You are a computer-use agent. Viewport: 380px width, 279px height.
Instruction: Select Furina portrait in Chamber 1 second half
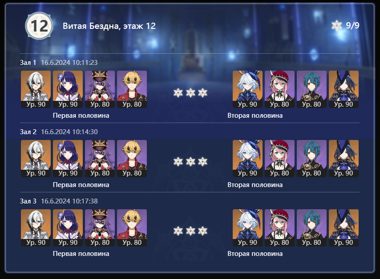tap(247, 89)
